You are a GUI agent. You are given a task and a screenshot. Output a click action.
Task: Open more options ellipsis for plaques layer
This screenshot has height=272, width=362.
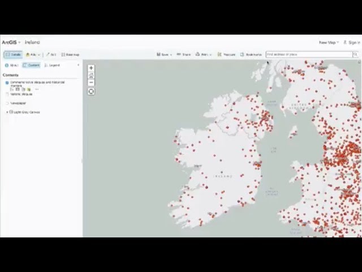(x=37, y=90)
